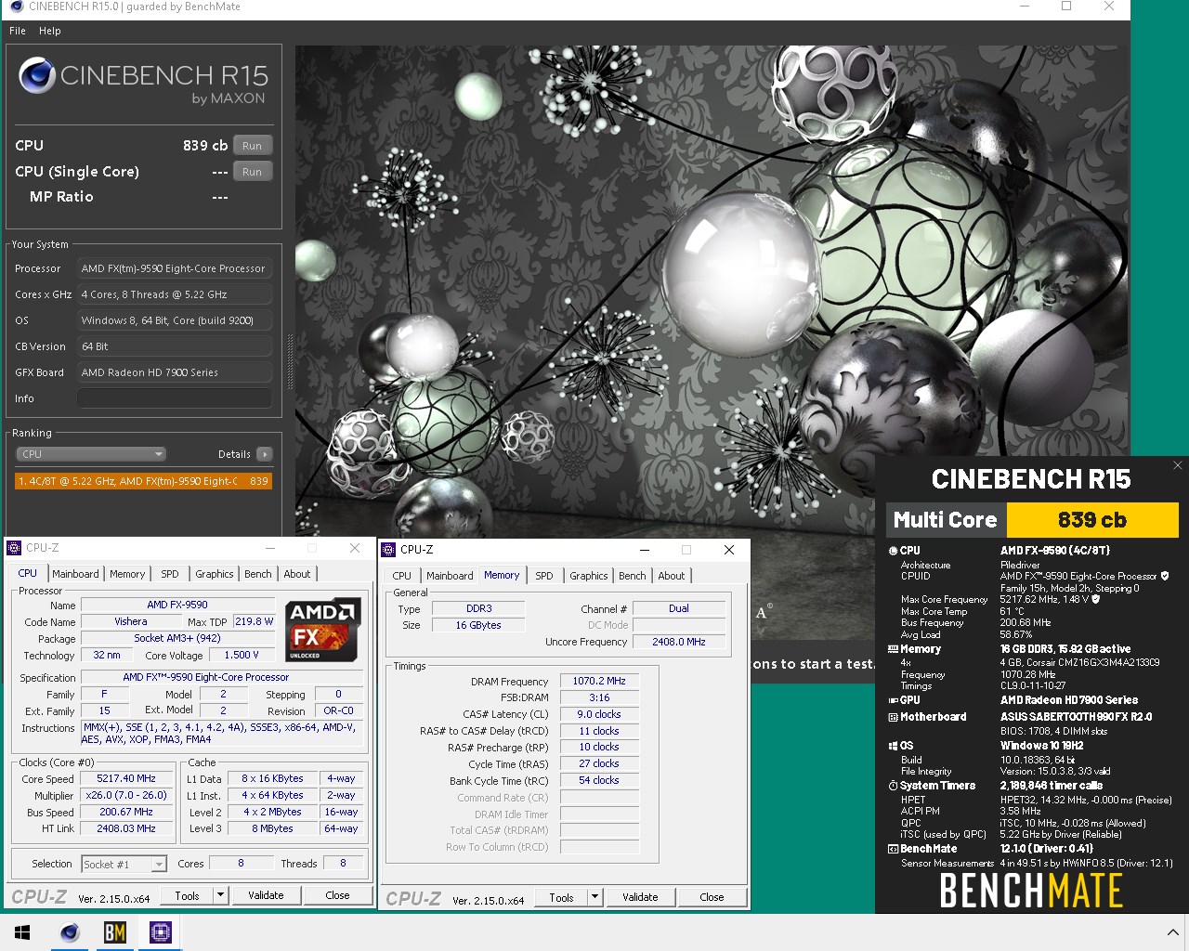Open About tab in left CPU-Z window
The image size is (1189, 951).
pos(297,574)
